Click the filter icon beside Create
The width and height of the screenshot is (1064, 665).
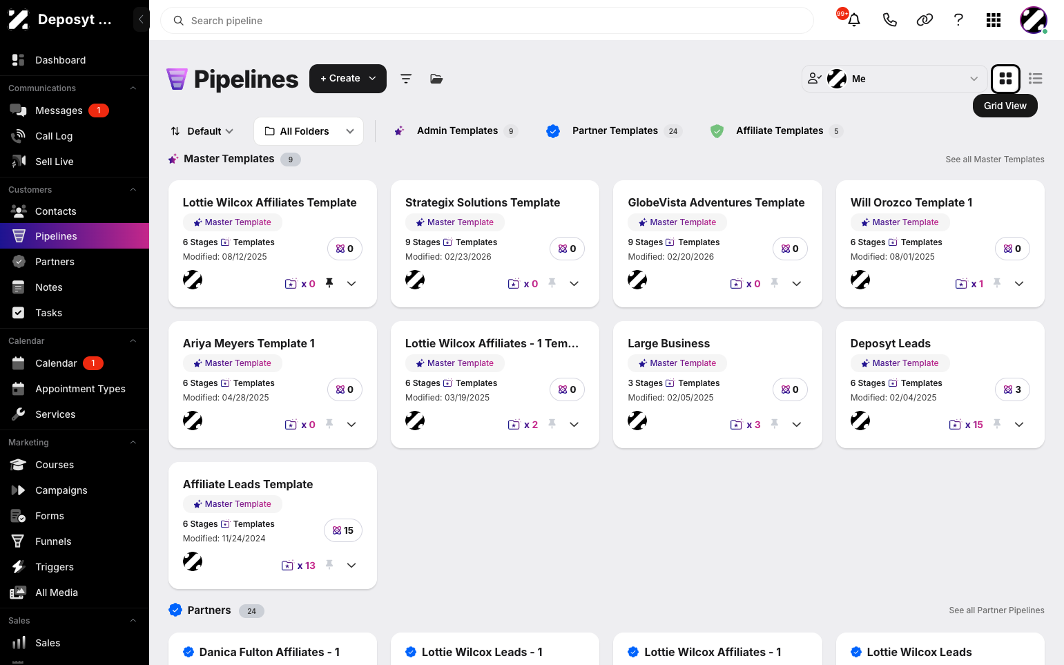pos(406,79)
